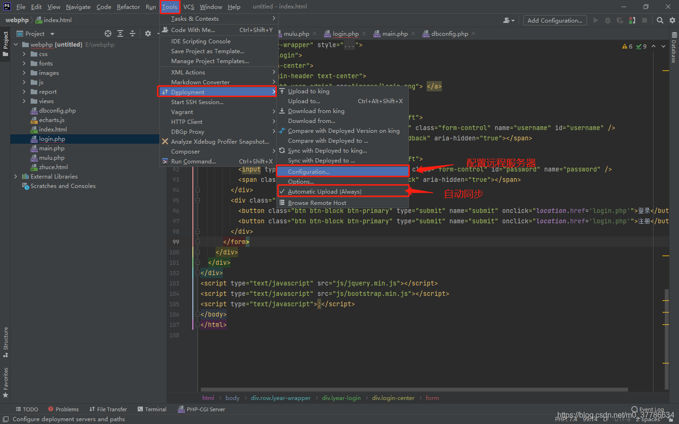Select dbconfig.php in project tree
This screenshot has height=424, width=679.
click(x=57, y=110)
